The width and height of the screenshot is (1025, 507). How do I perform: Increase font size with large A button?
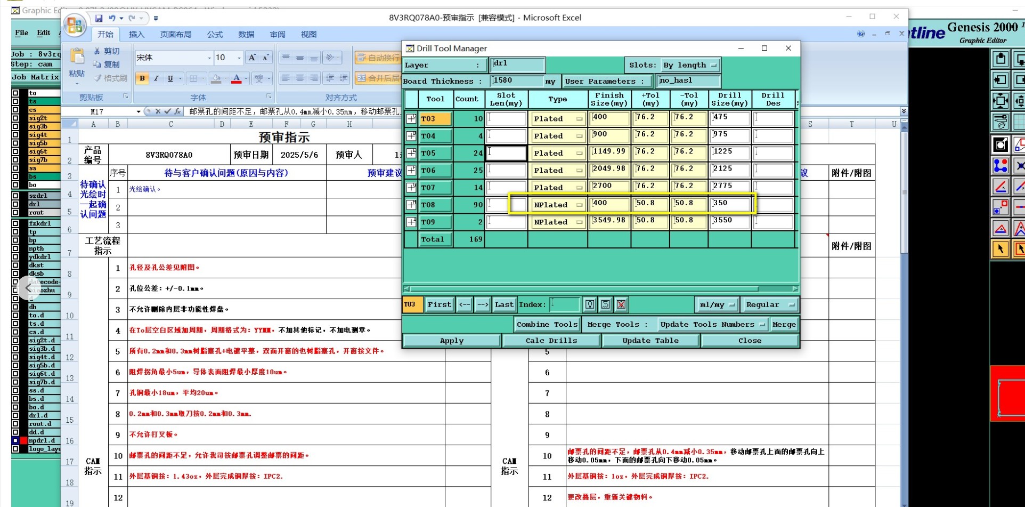[252, 58]
